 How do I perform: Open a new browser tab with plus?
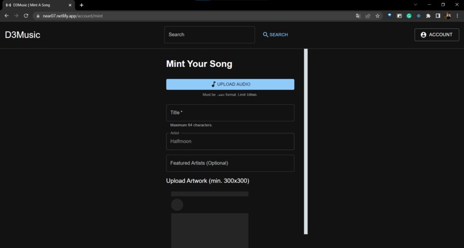(x=81, y=5)
